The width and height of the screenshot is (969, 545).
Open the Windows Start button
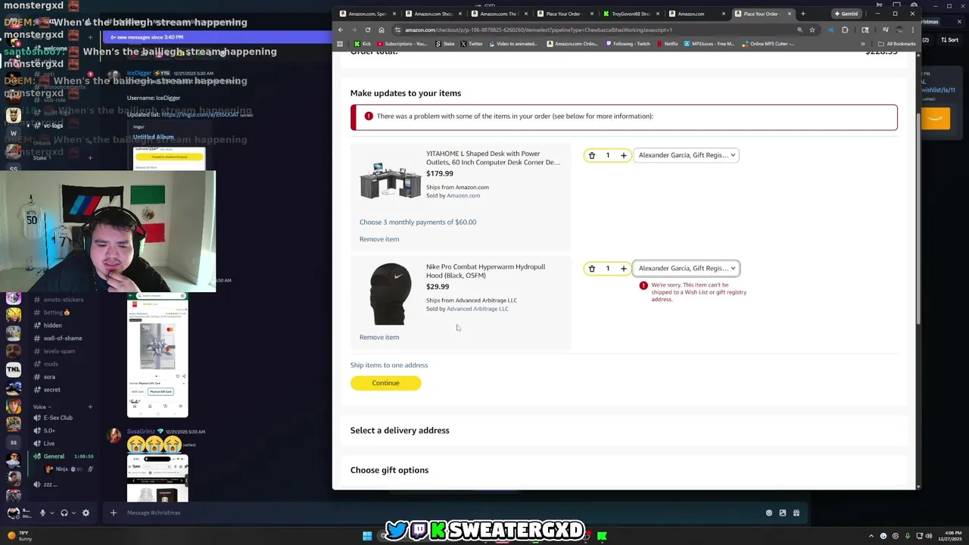pyautogui.click(x=367, y=536)
